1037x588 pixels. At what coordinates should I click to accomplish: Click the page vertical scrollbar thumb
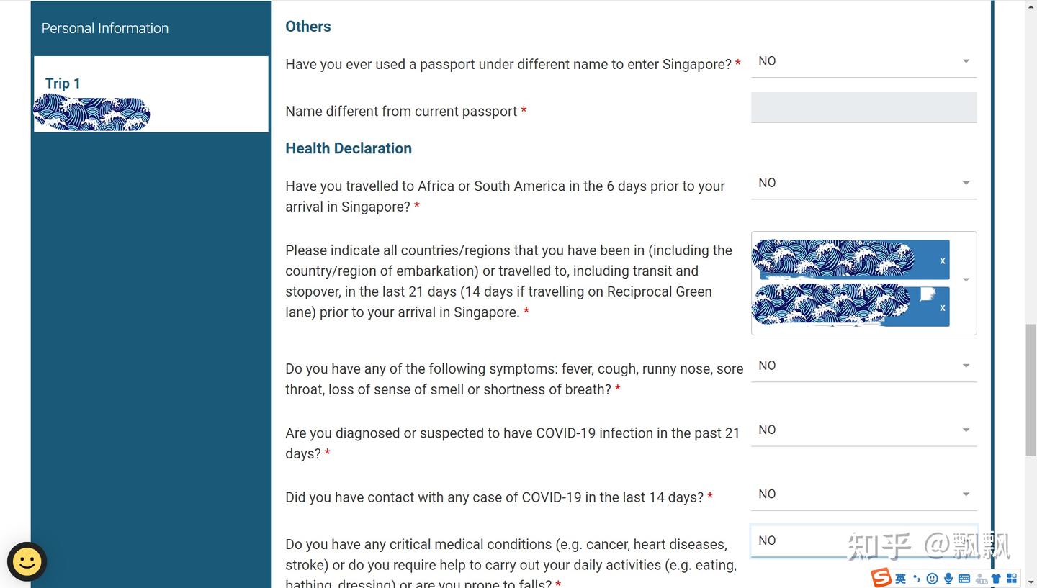(x=1031, y=390)
